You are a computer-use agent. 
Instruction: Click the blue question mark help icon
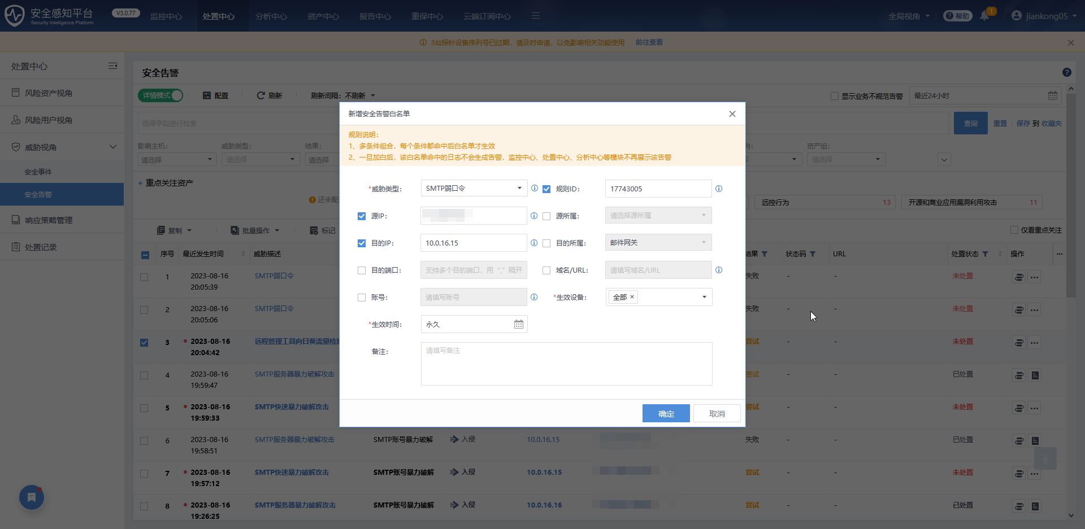coord(1066,72)
